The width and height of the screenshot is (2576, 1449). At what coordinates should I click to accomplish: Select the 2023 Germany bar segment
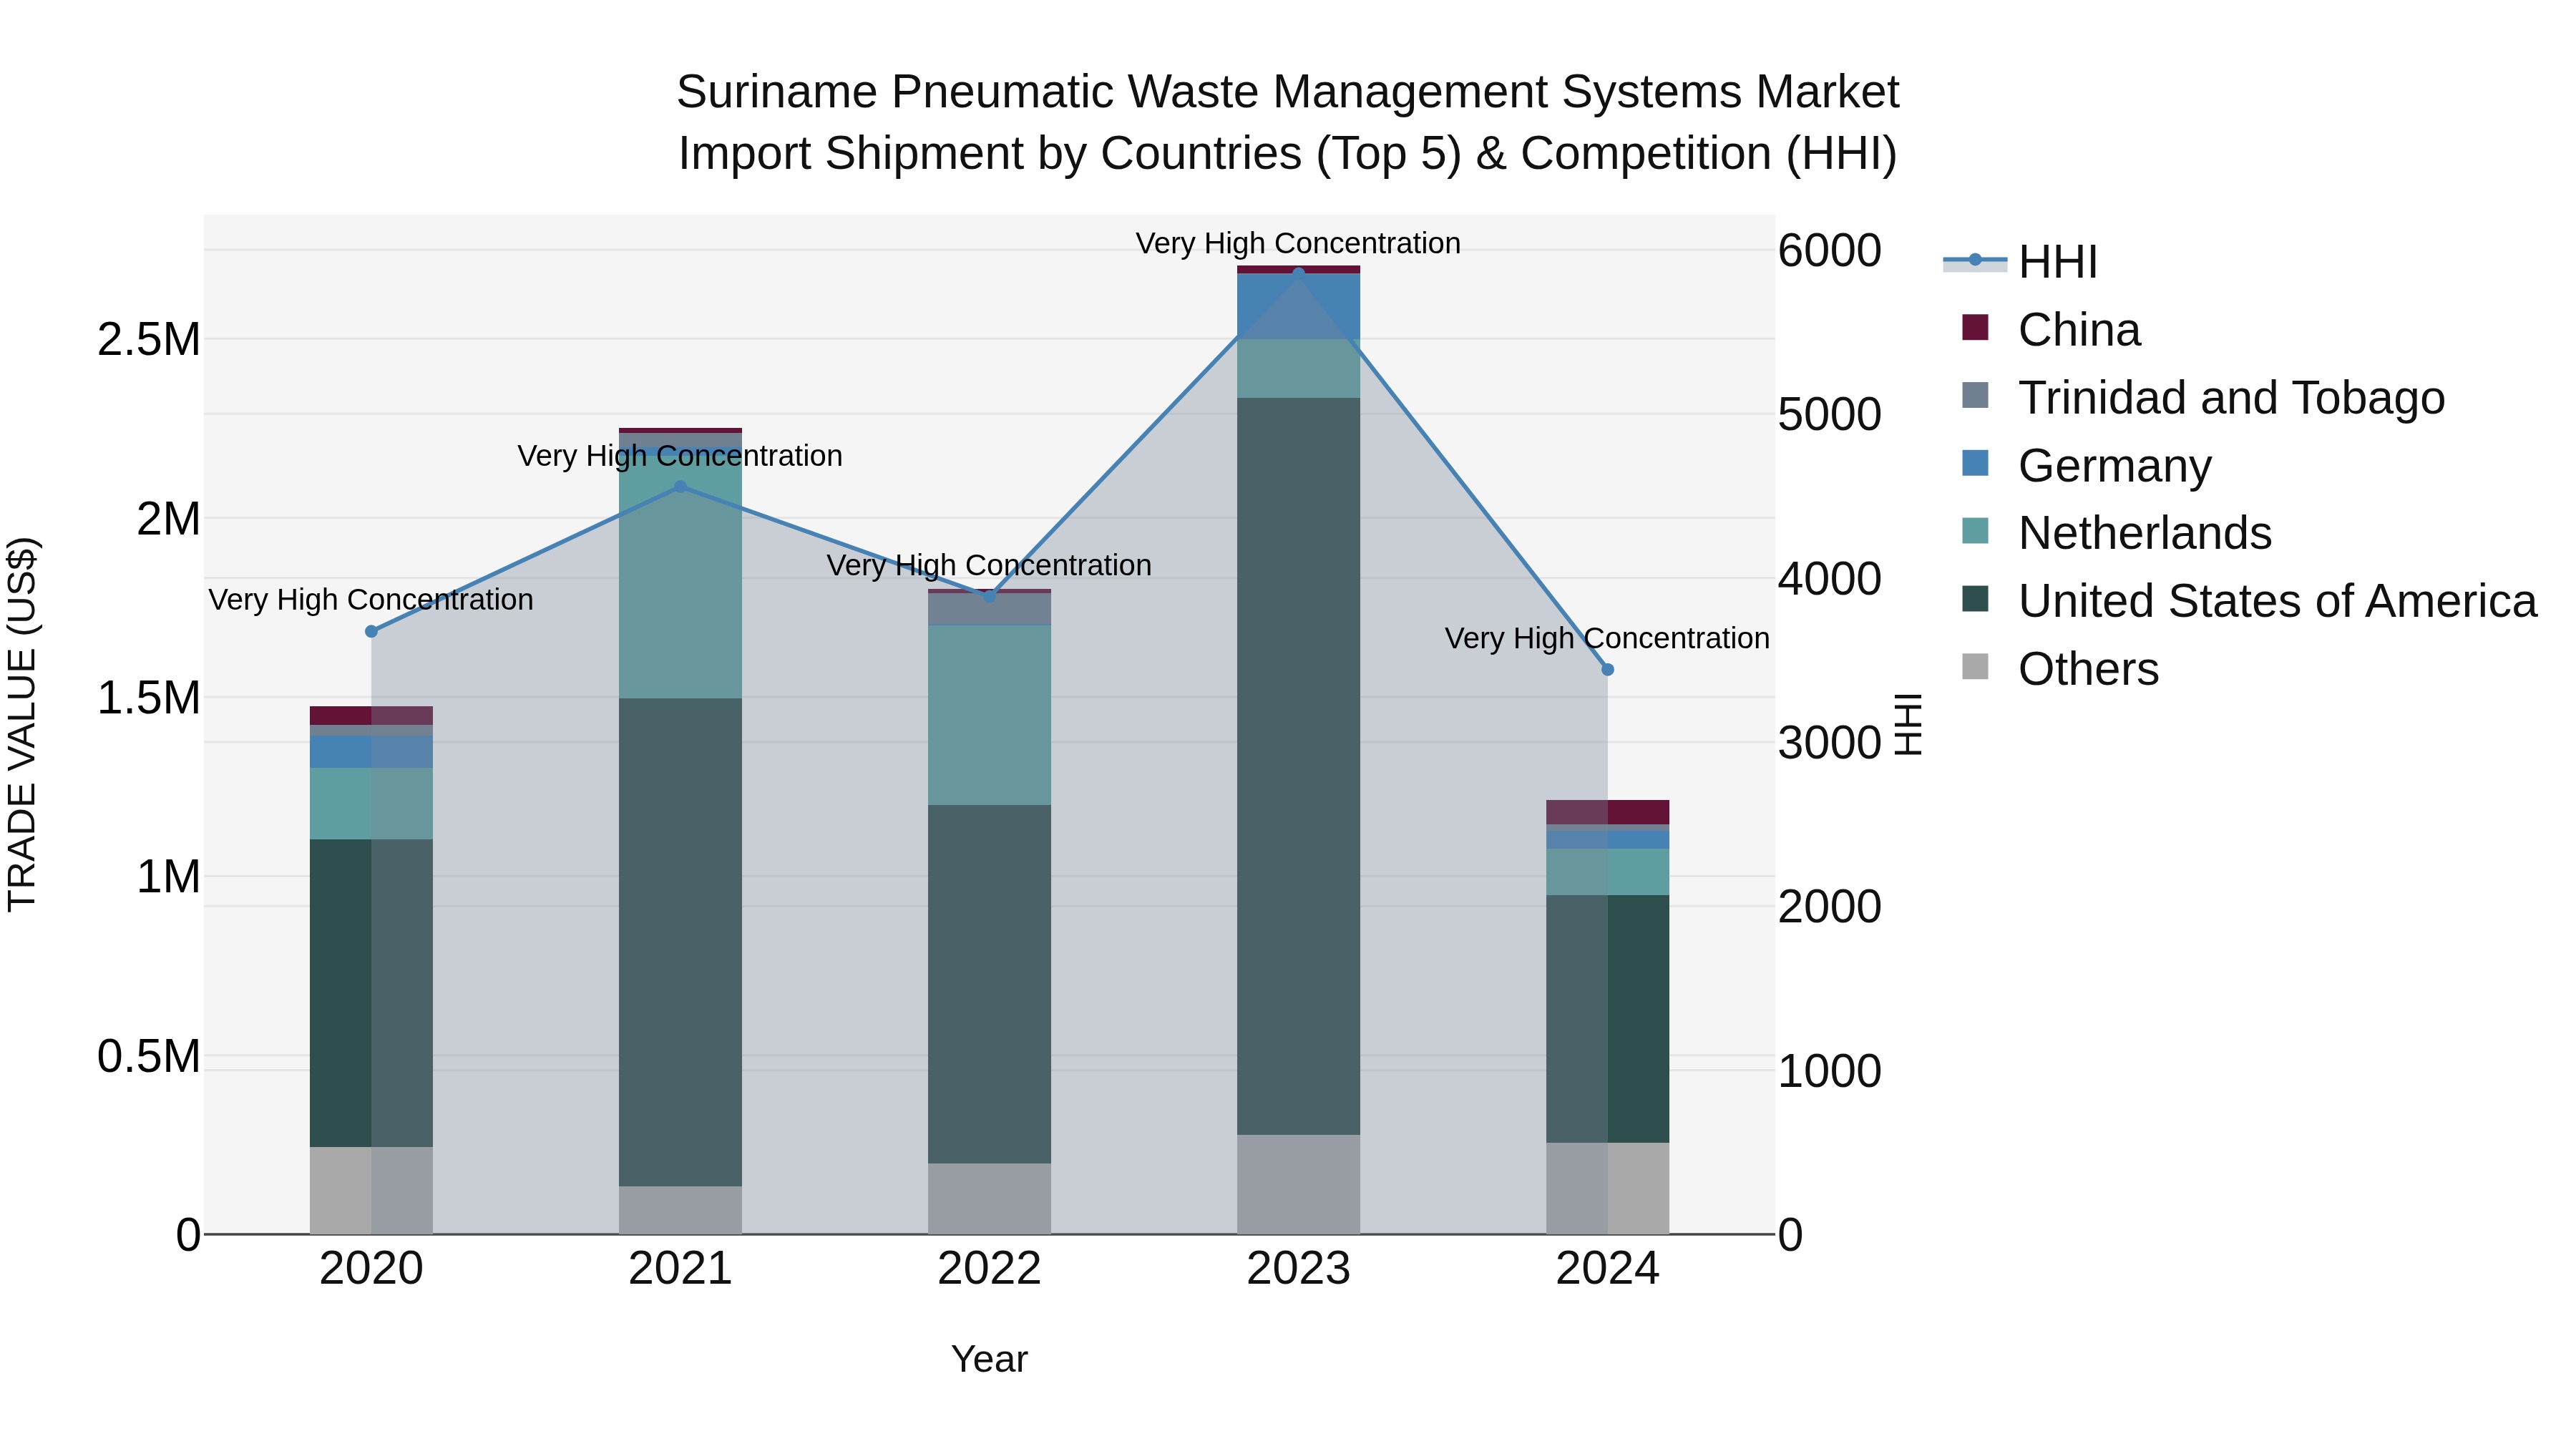pos(1298,306)
